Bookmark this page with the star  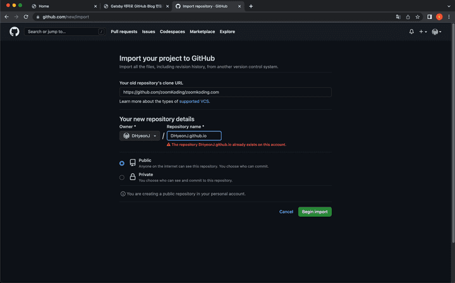click(x=418, y=17)
